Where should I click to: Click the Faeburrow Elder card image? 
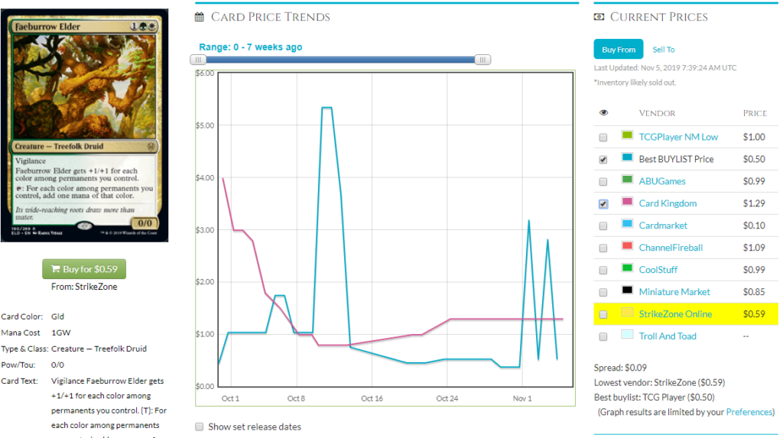(84, 125)
